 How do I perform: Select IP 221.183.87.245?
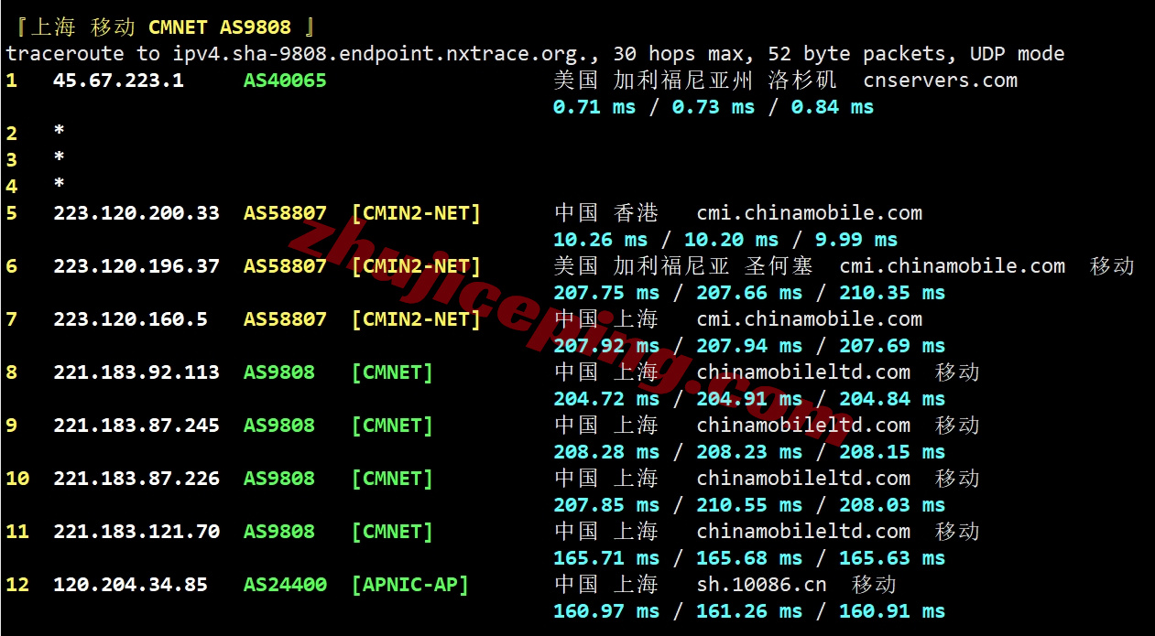[136, 426]
